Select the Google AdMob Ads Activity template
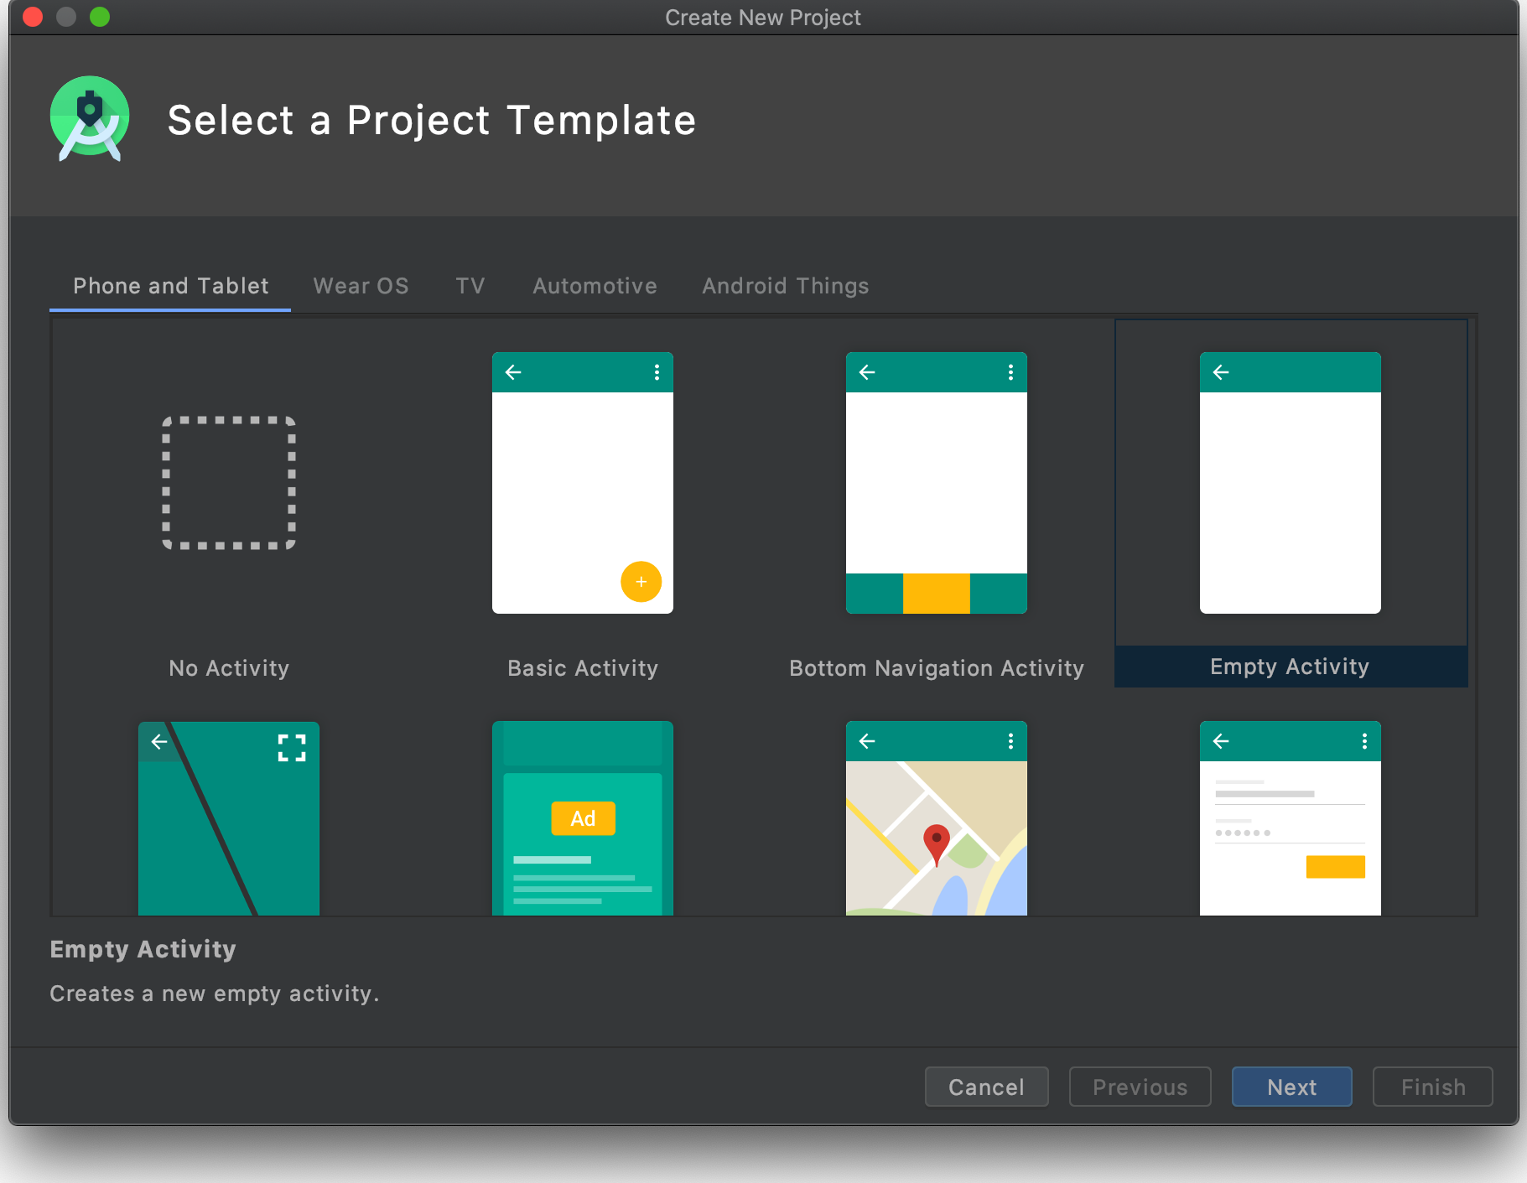 click(583, 818)
